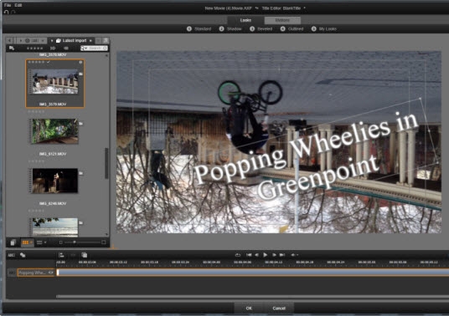Click the Play button
Viewport: 449px width, 316px height.
coord(266,255)
